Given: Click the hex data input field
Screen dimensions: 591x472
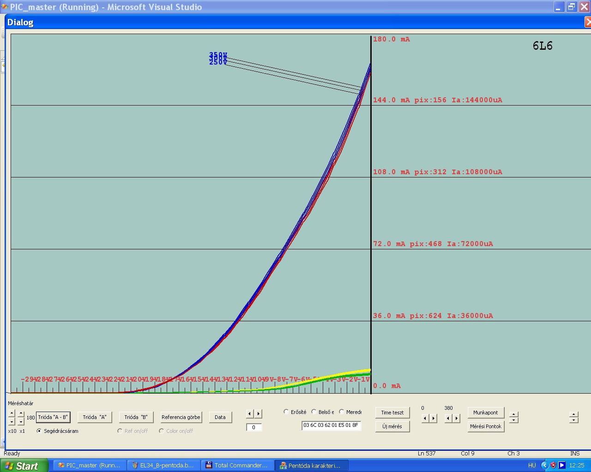Looking at the screenshot, I should pyautogui.click(x=331, y=425).
